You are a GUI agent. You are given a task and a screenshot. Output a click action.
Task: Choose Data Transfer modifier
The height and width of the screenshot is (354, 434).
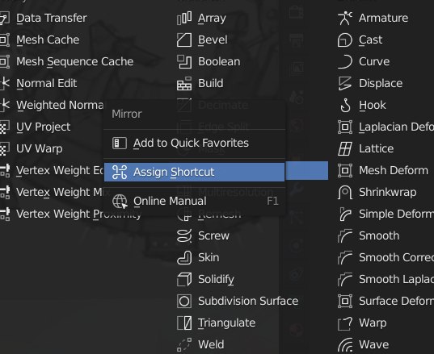pos(52,18)
